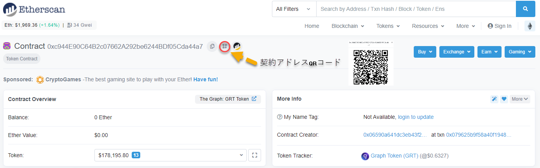
Task: Show the address QR code icon
Action: pyautogui.click(x=225, y=46)
